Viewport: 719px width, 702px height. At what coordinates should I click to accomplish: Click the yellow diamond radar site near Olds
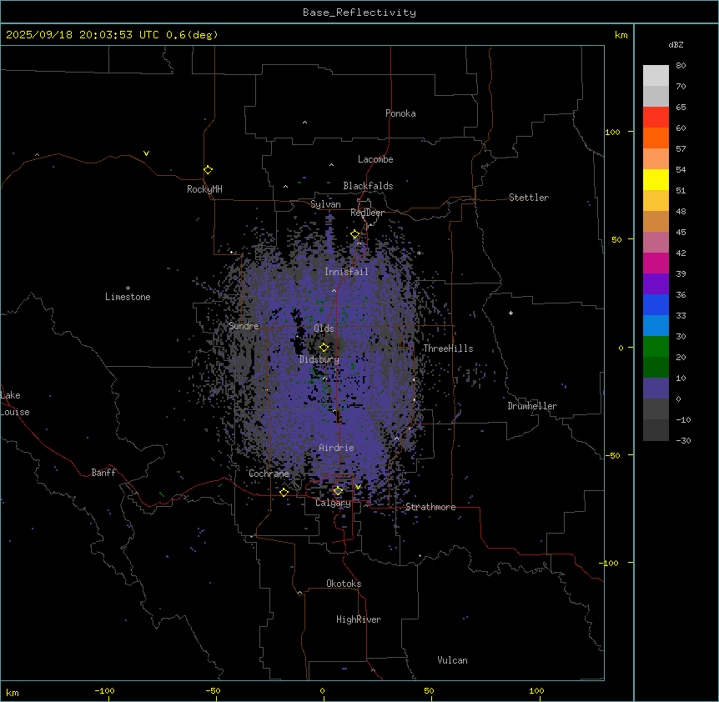324,347
